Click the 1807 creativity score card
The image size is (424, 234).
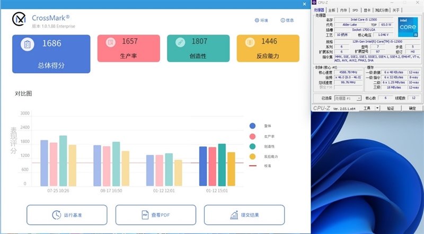tap(198, 48)
